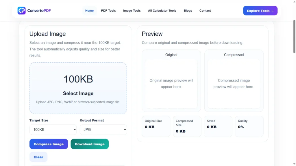Clear the uploaded image
The height and width of the screenshot is (166, 296).
click(x=38, y=157)
